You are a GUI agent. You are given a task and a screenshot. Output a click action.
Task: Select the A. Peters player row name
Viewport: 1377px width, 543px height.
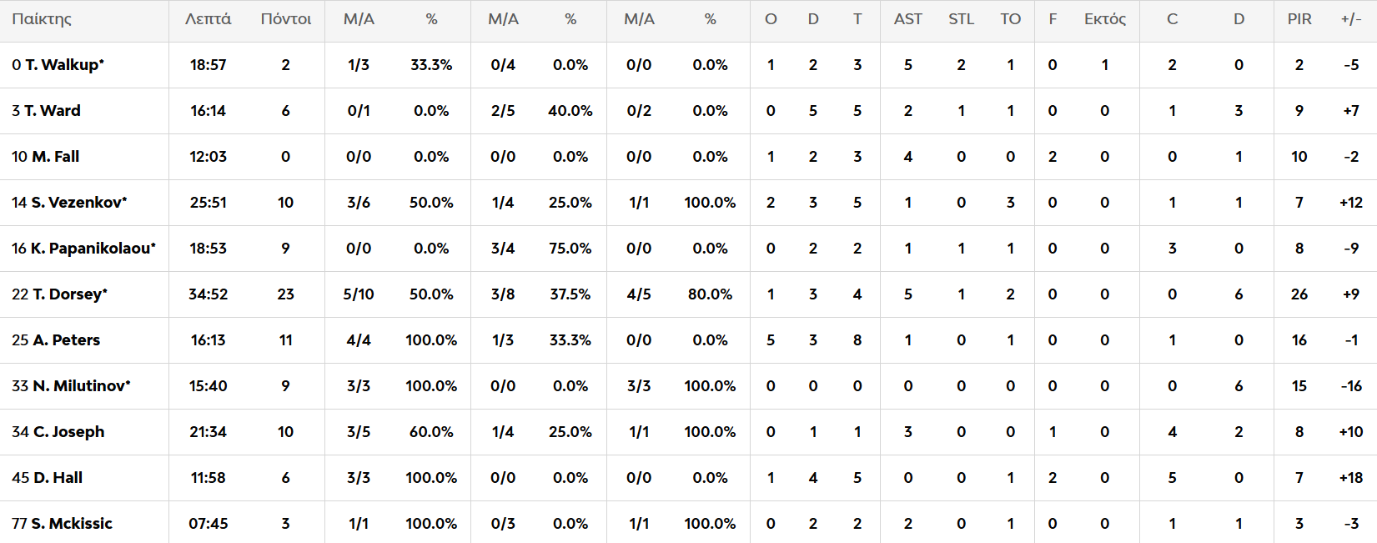(x=66, y=340)
